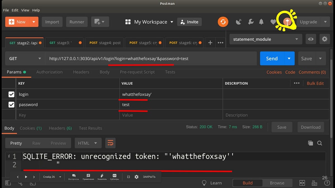Expand the GET method dropdown
This screenshot has width=335, height=188.
tap(25, 58)
